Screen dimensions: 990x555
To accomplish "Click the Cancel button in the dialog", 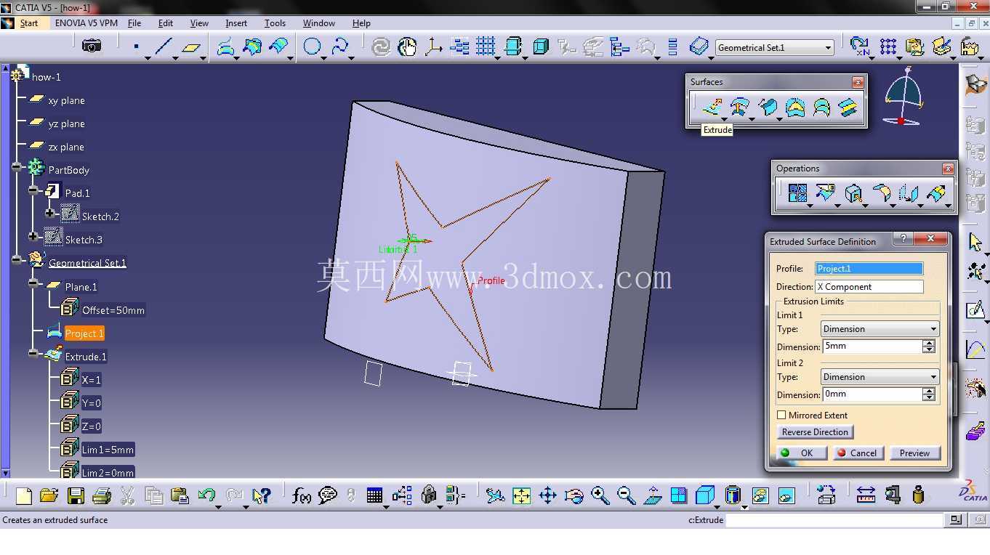I will 858,453.
